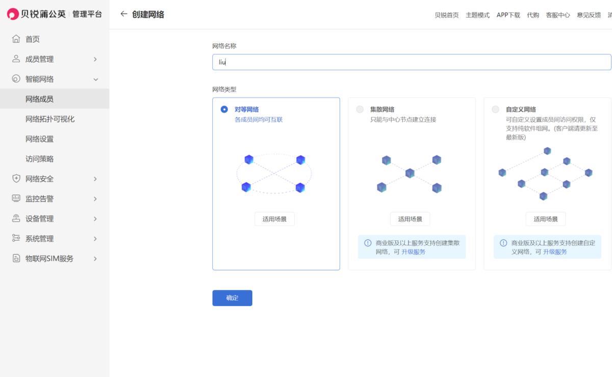Click the back arrow beside 创建网络
Viewport: 612px width, 377px height.
pos(124,14)
